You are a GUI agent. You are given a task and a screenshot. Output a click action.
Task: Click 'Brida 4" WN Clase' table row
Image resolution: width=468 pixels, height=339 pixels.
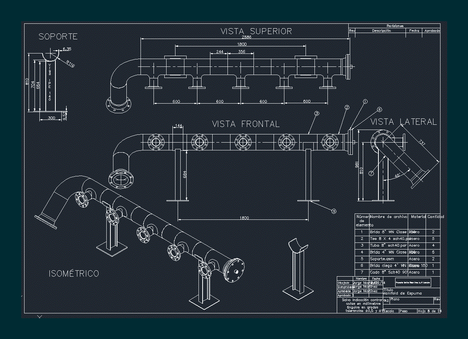point(398,252)
